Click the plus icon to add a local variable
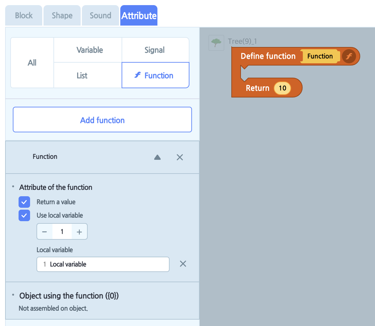The image size is (375, 326). [x=79, y=231]
